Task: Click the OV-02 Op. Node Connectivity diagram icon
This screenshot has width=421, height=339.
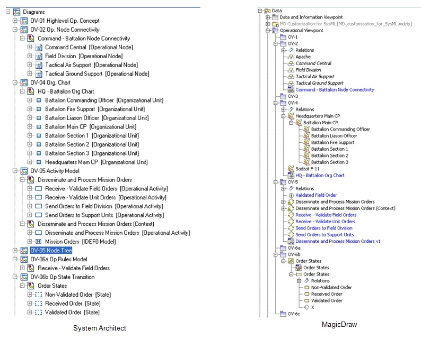Action: pos(24,30)
